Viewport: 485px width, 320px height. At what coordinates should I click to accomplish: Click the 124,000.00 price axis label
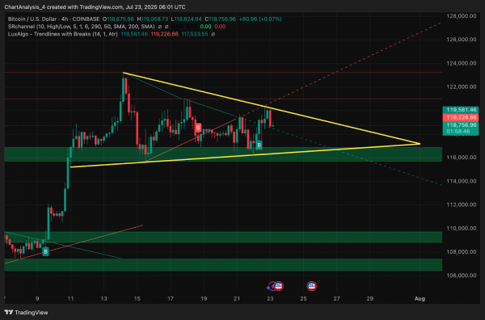click(x=461, y=63)
